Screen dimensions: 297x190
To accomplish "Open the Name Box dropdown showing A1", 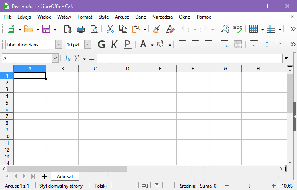I will pyautogui.click(x=55, y=59).
